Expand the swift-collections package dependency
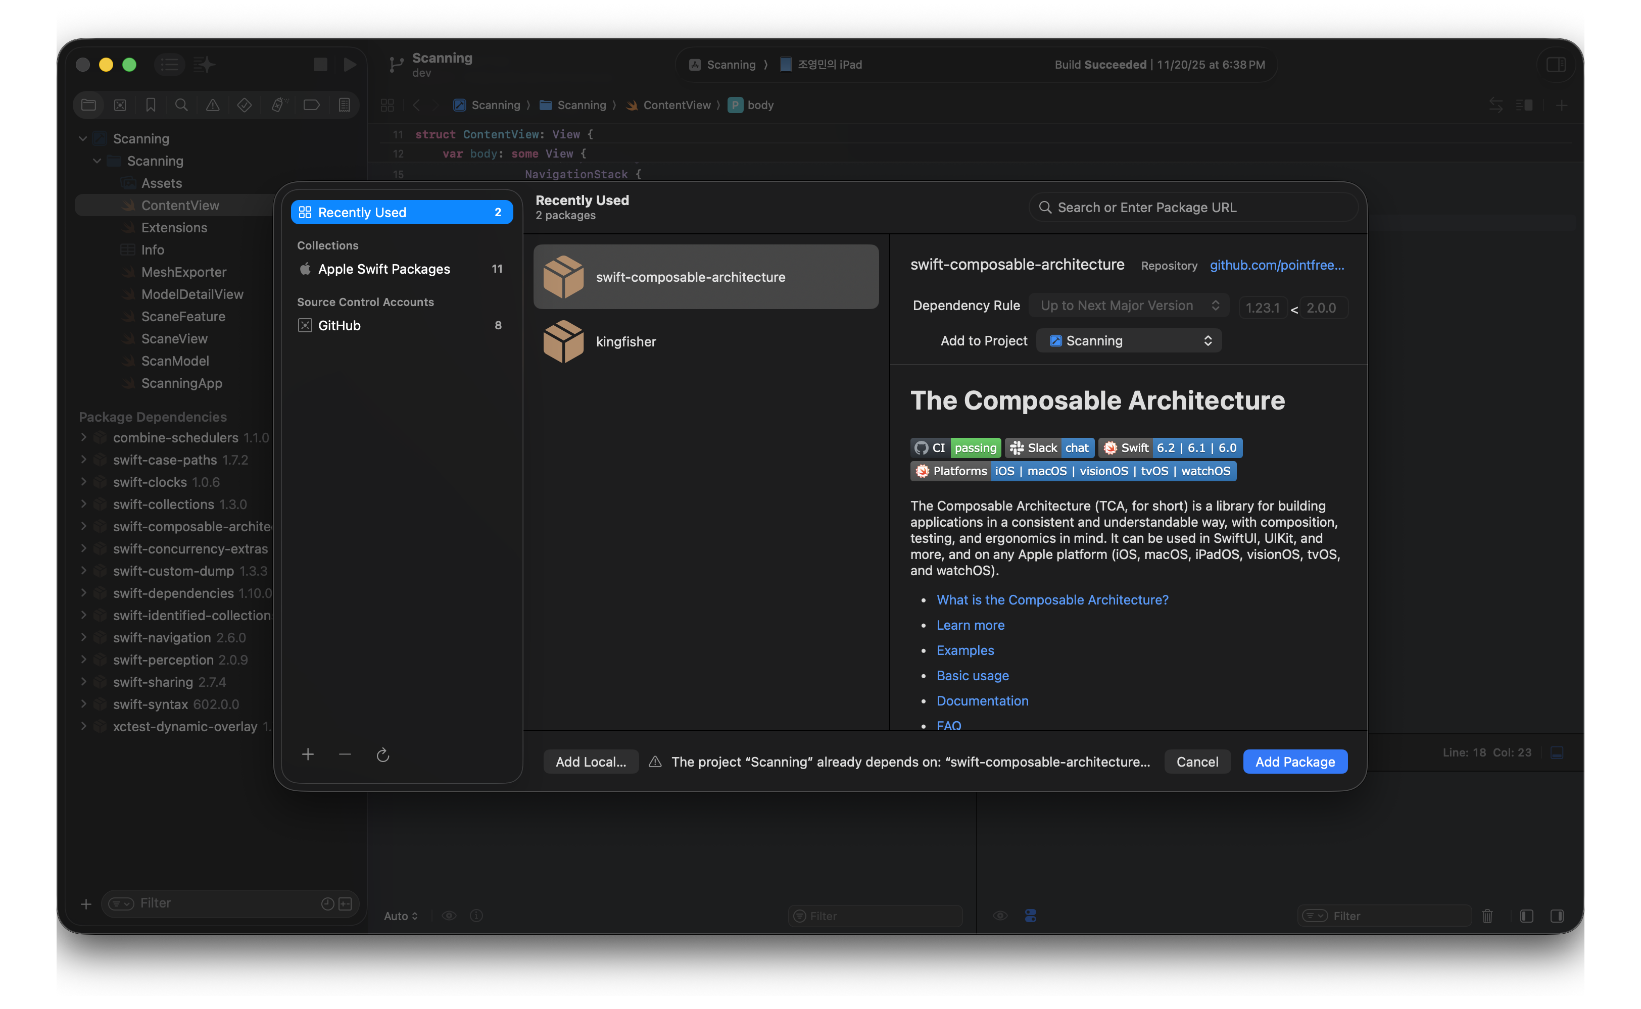 point(83,504)
